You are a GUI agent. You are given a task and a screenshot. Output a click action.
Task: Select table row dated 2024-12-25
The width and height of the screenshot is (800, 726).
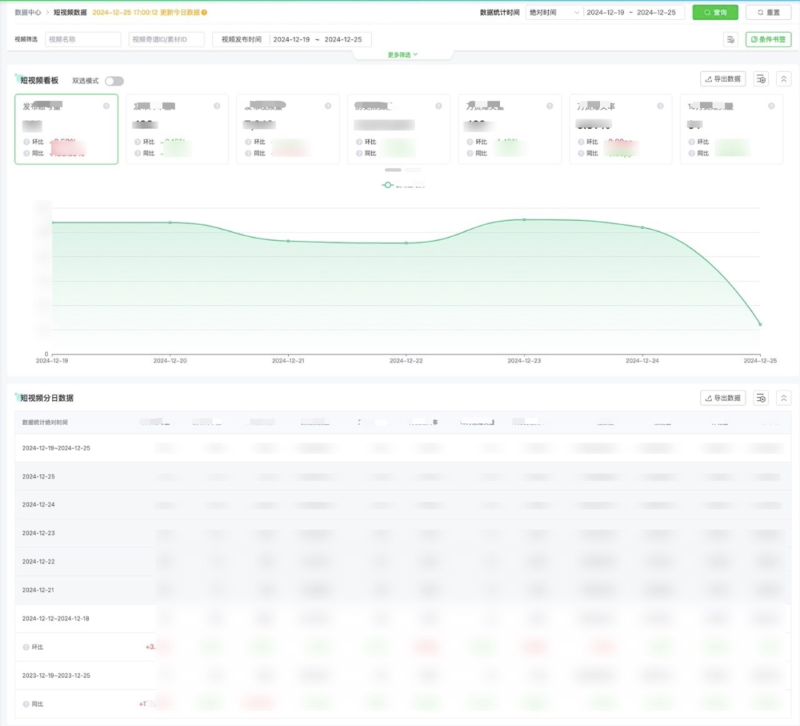403,476
